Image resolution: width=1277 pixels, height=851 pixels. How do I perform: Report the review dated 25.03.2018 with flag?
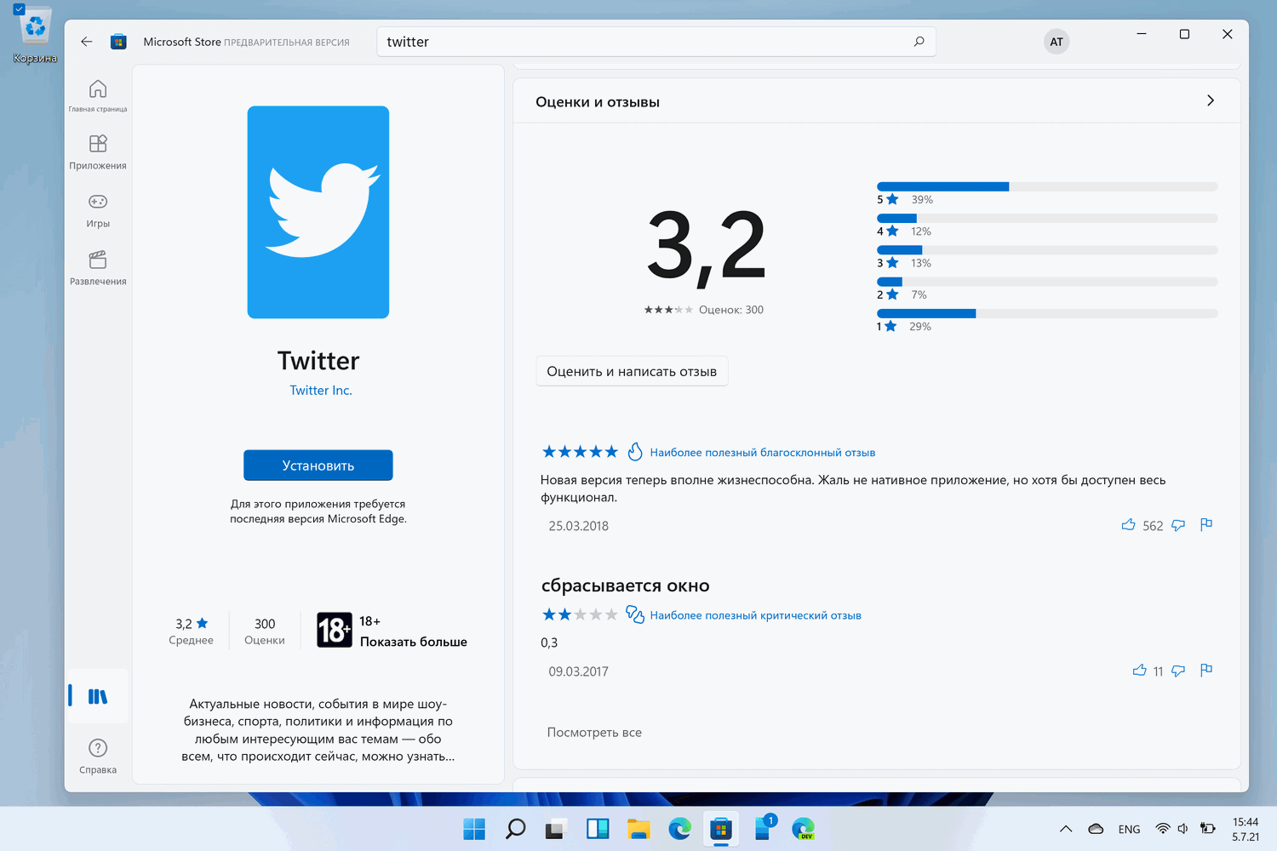tap(1206, 525)
